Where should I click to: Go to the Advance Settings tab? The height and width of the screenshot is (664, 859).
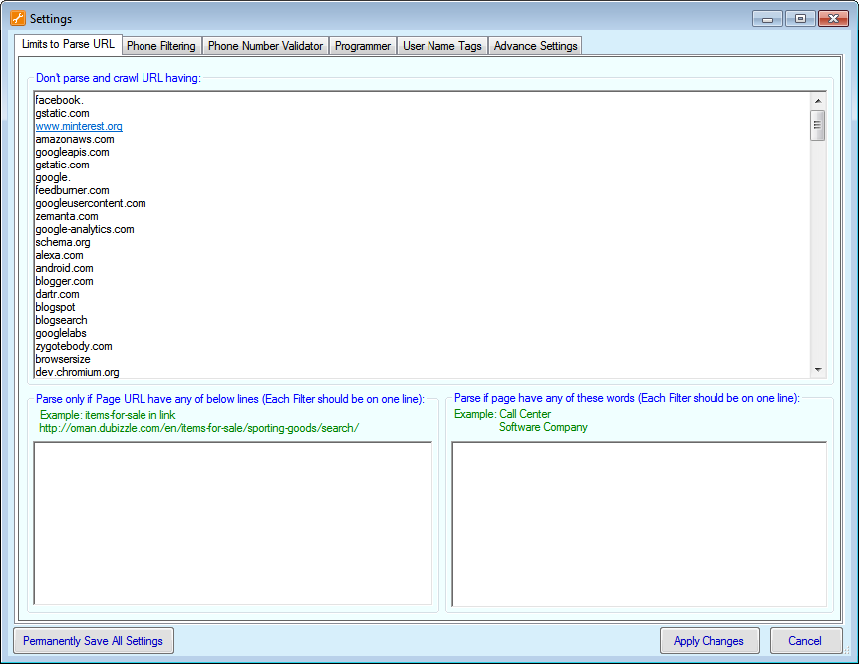click(x=535, y=46)
